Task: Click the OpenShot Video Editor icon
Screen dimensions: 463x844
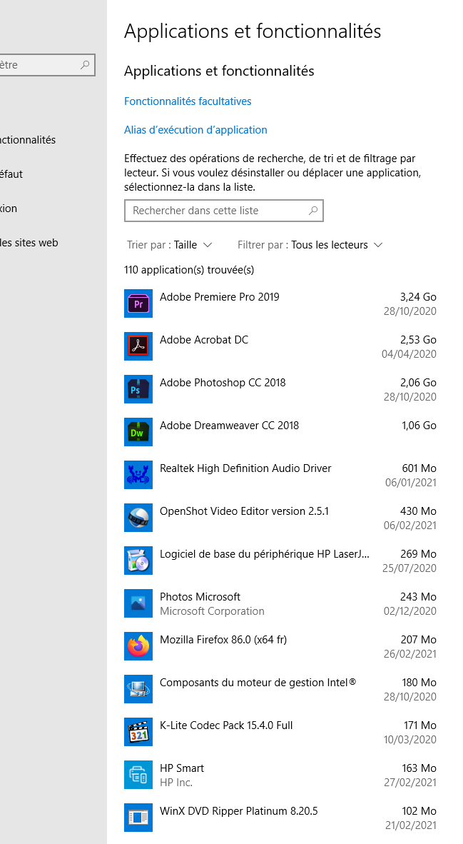Action: [138, 518]
